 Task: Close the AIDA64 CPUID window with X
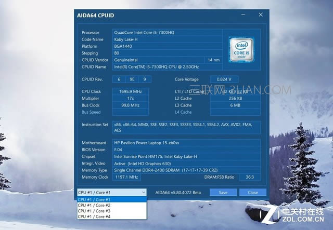tap(261, 15)
